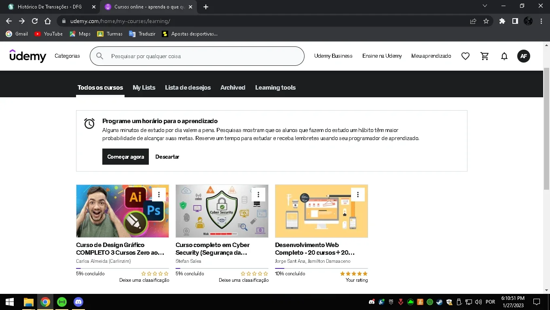Open the Traduzir bookmark
This screenshot has width=550, height=310.
(142, 34)
